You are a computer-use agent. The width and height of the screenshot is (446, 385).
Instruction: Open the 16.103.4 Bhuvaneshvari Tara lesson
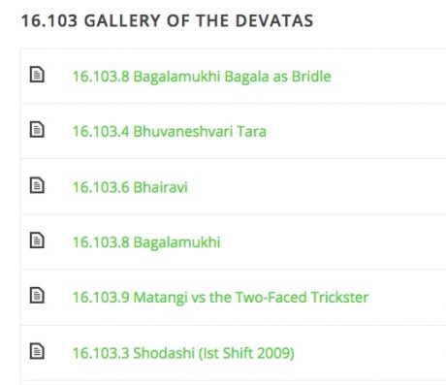tap(170, 132)
